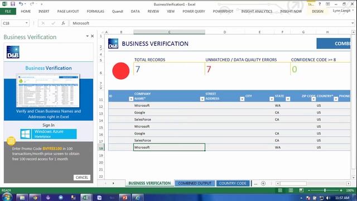The height and width of the screenshot is (201, 357).
Task: Click the zoom in plus button
Action: point(341,190)
